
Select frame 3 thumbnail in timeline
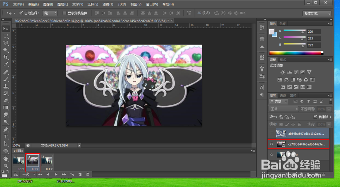pyautogui.click(x=47, y=161)
